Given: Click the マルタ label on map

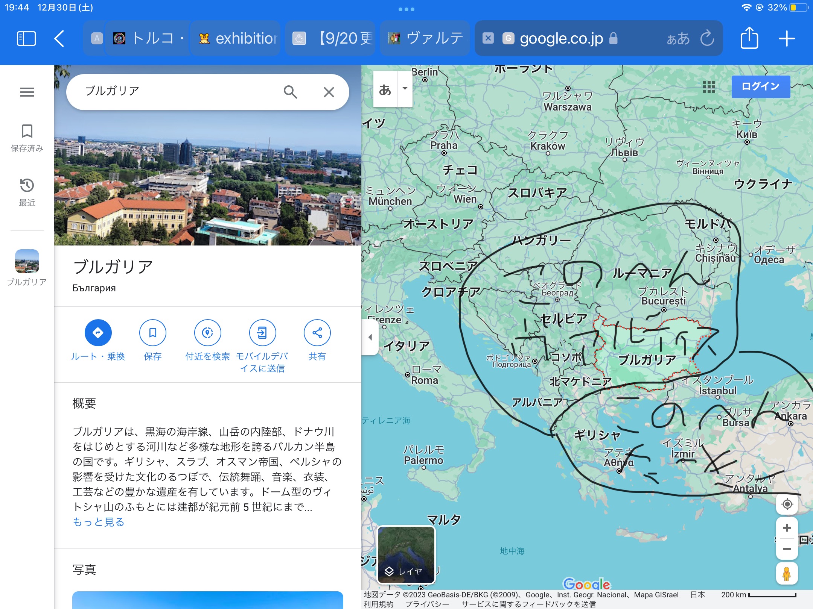Looking at the screenshot, I should point(444,520).
